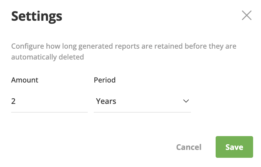
Task: Click the Amount field label
Action: [25, 80]
